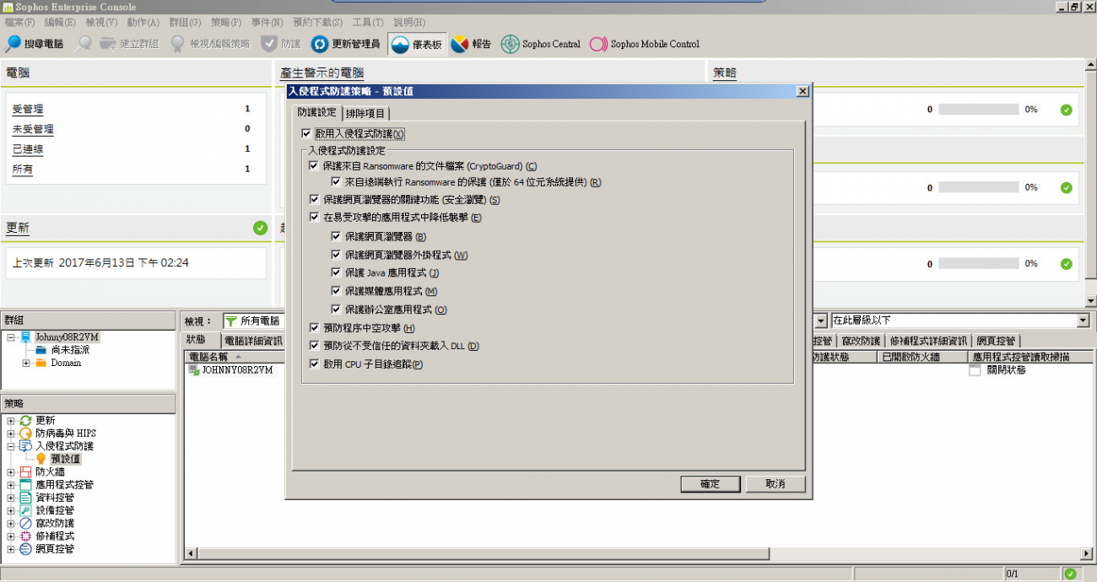
Task: Click the 修補程式 policy icon
Action: click(26, 536)
